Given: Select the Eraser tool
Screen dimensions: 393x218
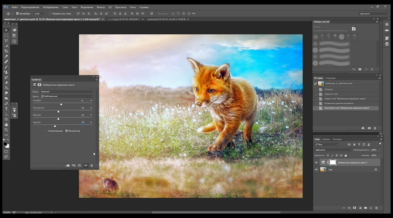Looking at the screenshot, I should pyautogui.click(x=6, y=83).
